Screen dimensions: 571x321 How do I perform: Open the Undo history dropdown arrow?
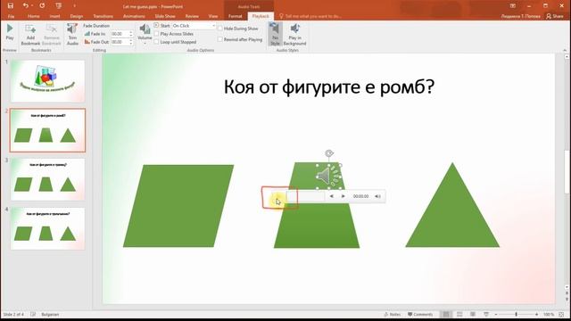click(x=32, y=6)
